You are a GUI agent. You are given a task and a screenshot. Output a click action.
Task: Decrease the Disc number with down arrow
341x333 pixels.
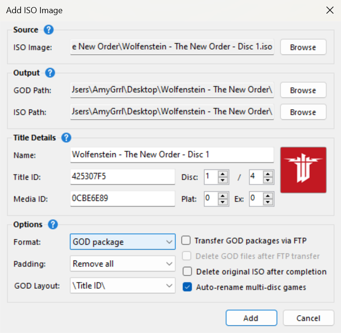tap(222, 180)
